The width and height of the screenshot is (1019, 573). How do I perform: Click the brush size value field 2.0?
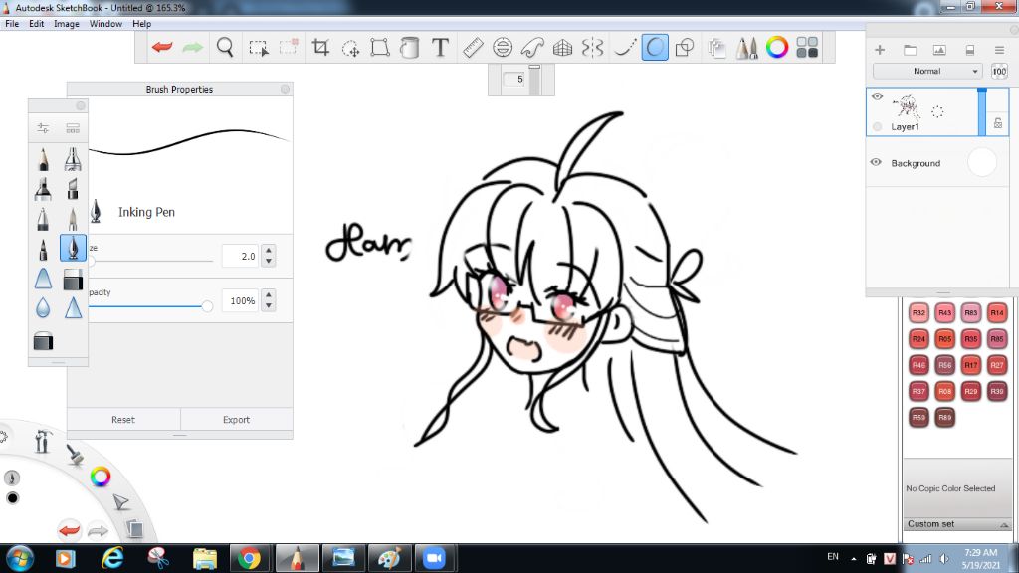[x=240, y=256]
